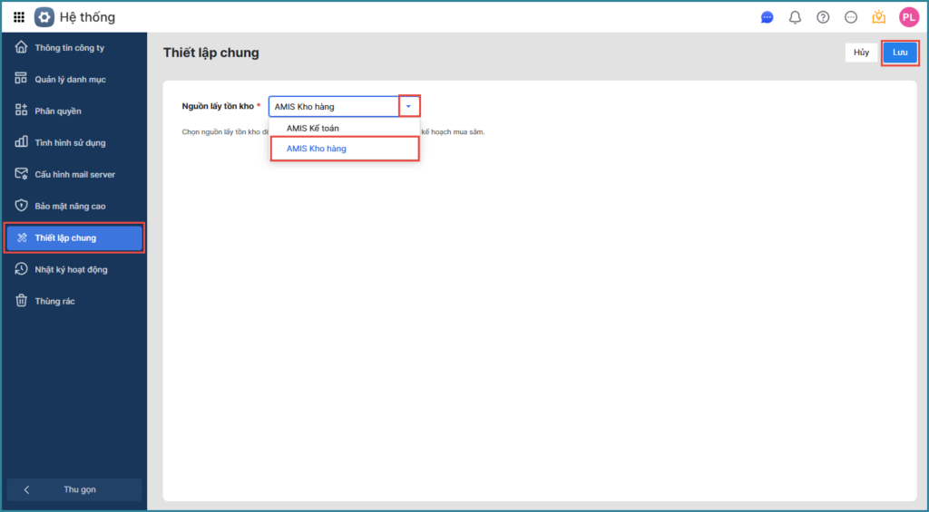This screenshot has width=929, height=512.
Task: Choose AMIS Kế toán from dropdown list
Action: click(344, 128)
